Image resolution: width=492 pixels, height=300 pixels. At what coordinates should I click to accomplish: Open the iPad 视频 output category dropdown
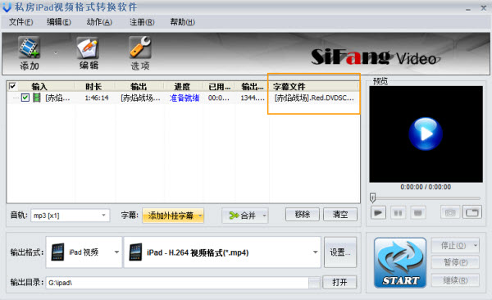pos(84,252)
